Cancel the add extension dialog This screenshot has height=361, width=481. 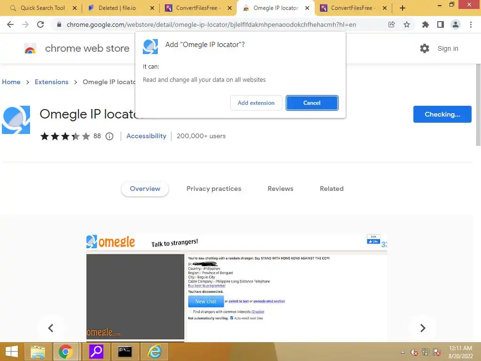click(x=312, y=103)
